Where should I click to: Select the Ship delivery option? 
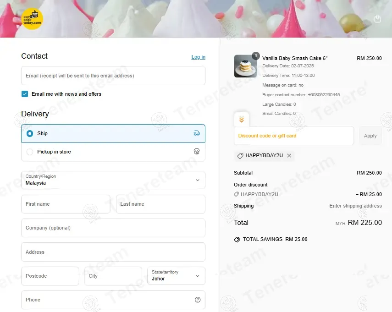pos(30,133)
